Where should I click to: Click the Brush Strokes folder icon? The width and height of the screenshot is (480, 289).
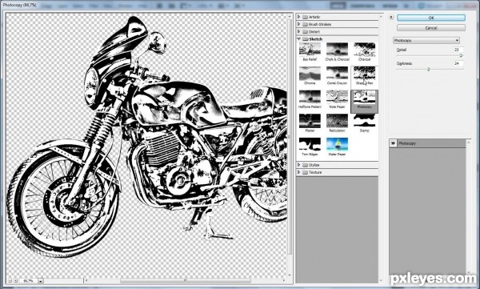click(x=305, y=24)
